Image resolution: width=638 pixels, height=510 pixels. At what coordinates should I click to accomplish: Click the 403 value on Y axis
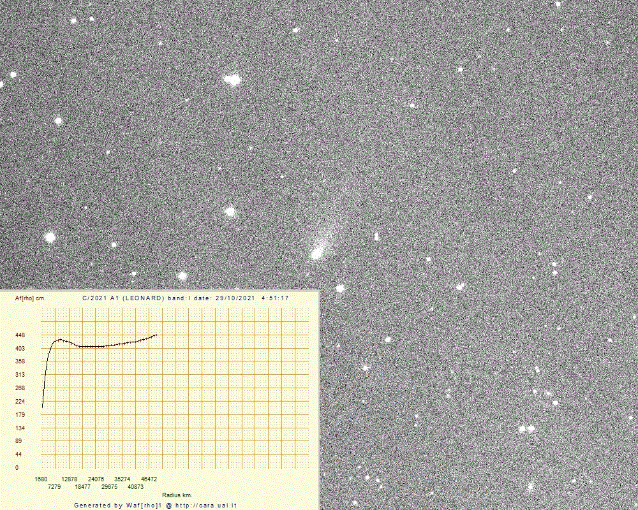(x=20, y=348)
